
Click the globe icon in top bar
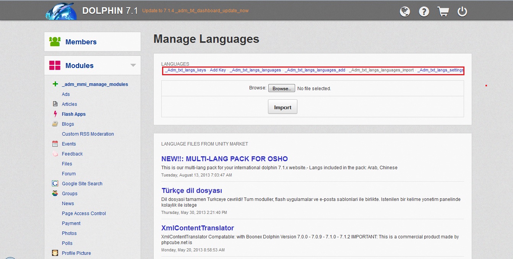pyautogui.click(x=405, y=12)
